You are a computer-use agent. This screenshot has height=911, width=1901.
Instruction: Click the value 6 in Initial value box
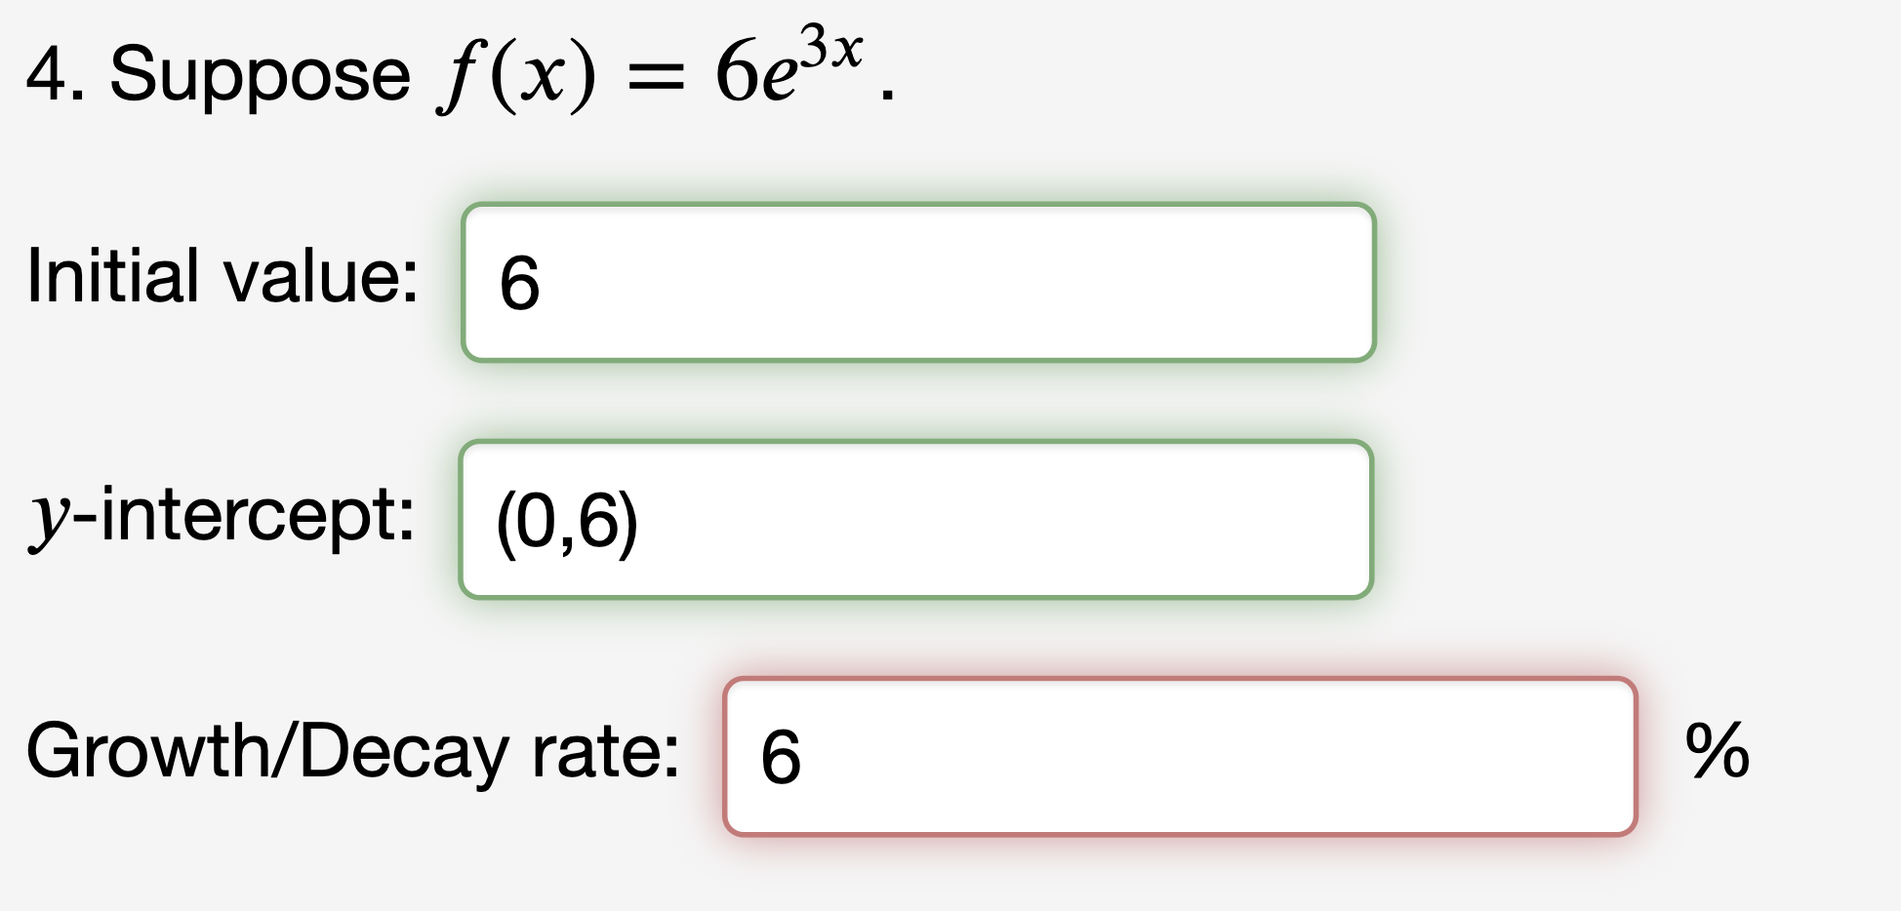[x=519, y=283]
